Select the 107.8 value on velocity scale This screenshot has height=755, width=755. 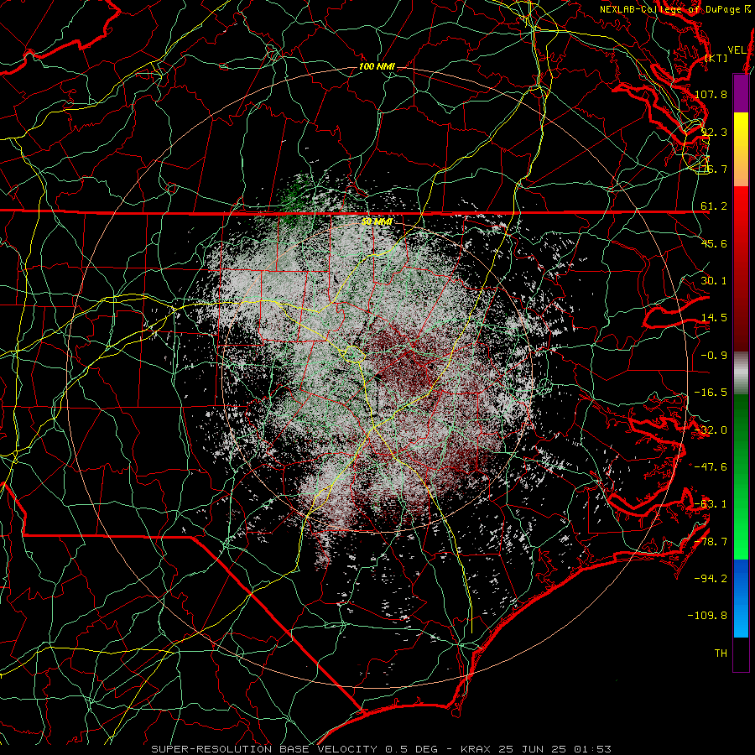pyautogui.click(x=711, y=94)
